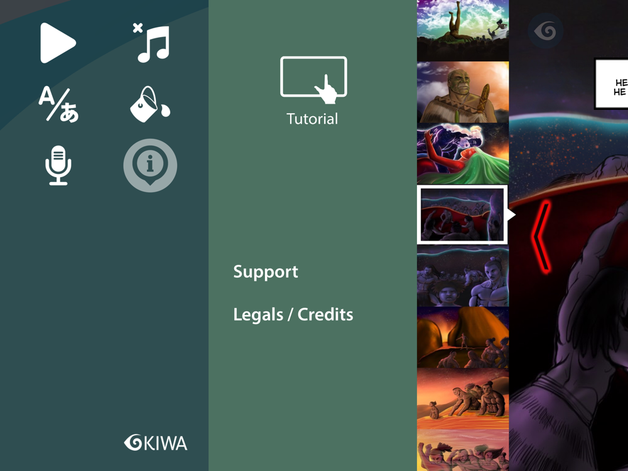This screenshot has width=628, height=471.
Task: Open the Support link
Action: (266, 272)
